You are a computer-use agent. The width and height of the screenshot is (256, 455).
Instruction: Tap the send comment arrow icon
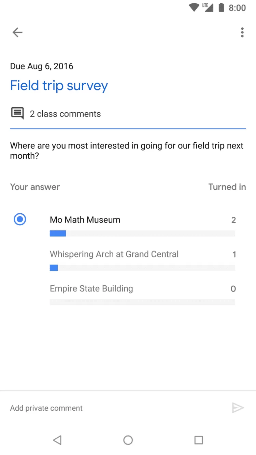[x=238, y=408]
